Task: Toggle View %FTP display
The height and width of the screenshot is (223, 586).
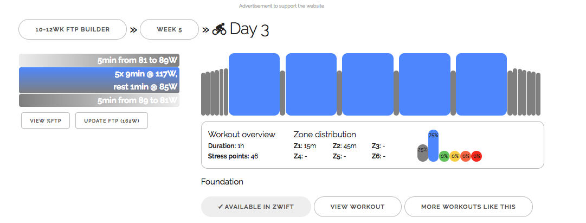Action: tap(46, 120)
